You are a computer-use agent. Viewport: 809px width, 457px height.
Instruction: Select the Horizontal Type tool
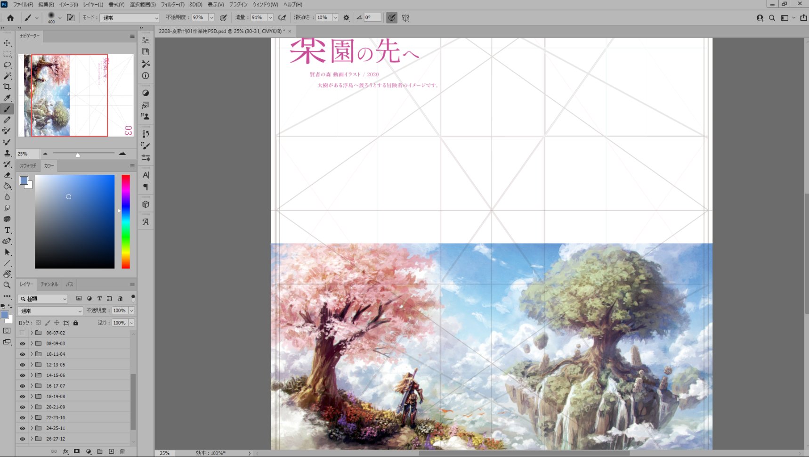[x=7, y=230]
